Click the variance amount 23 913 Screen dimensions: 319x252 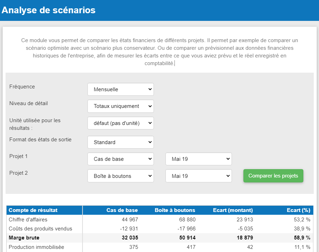(x=245, y=220)
